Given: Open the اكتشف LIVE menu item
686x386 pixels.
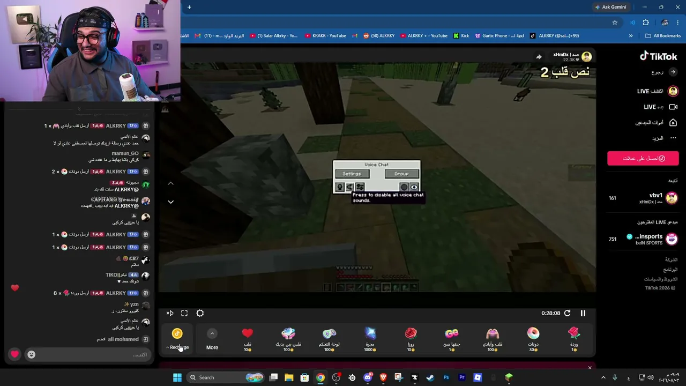Looking at the screenshot, I should (658, 91).
